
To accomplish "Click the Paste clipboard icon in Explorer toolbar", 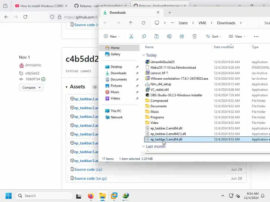I will 157,36.
